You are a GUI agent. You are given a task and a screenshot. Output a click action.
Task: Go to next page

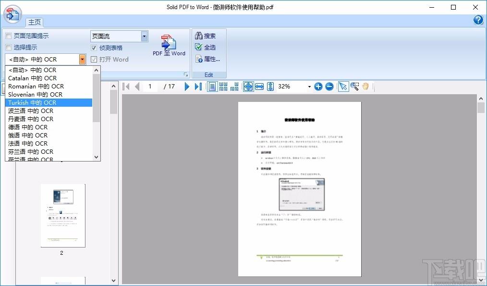point(187,87)
